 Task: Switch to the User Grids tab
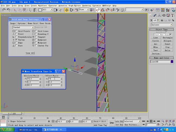pos(45,23)
